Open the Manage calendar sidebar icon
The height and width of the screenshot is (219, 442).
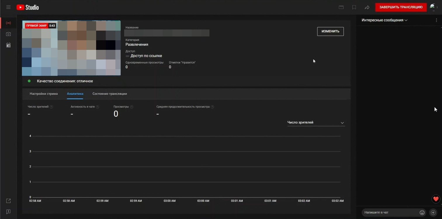(8, 45)
